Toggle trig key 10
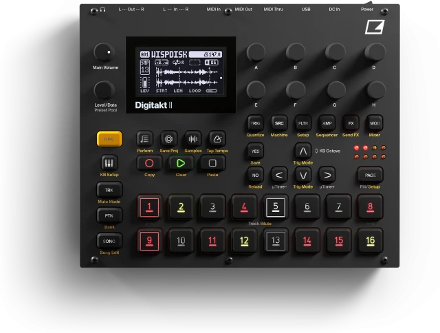 pos(181,241)
